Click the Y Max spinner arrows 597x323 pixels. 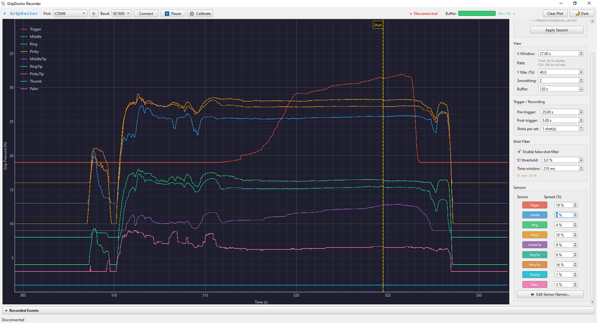click(581, 72)
